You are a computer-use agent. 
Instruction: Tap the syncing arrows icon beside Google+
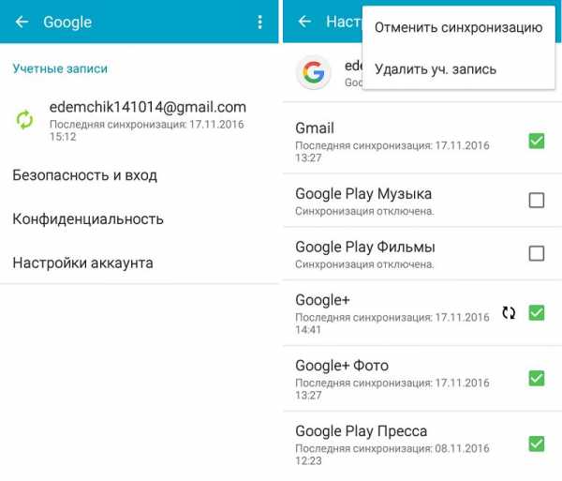click(509, 313)
